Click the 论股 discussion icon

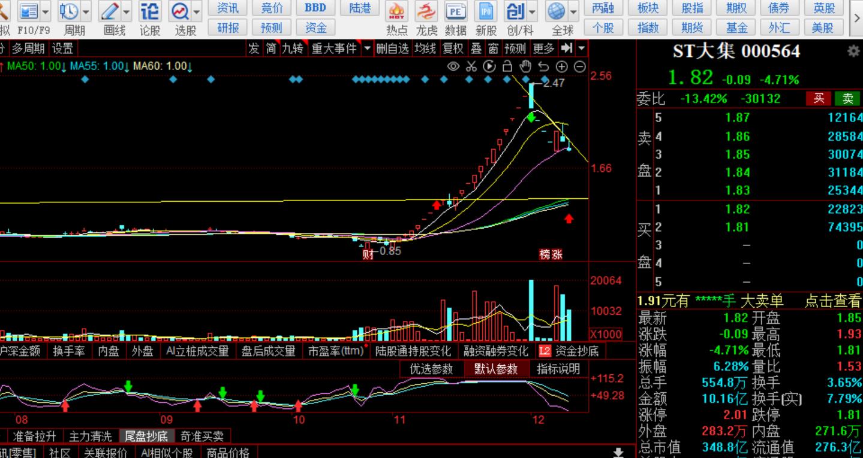(150, 11)
